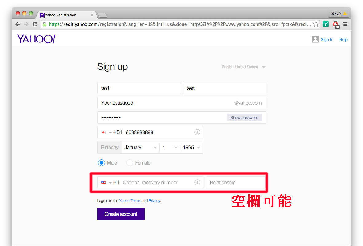Click Show password button
This screenshot has width=363, height=246.
coord(244,117)
